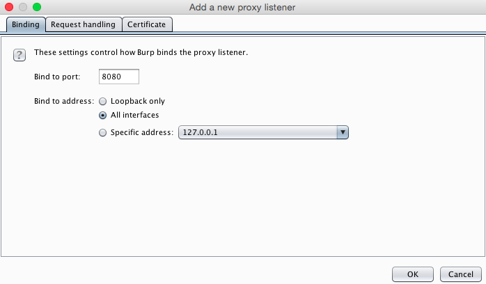Viewport: 486px width, 284px height.
Task: Enable the Specific address radio button
Action: 103,132
